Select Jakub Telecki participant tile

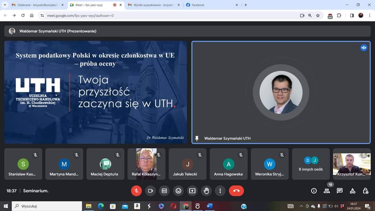coord(187,164)
